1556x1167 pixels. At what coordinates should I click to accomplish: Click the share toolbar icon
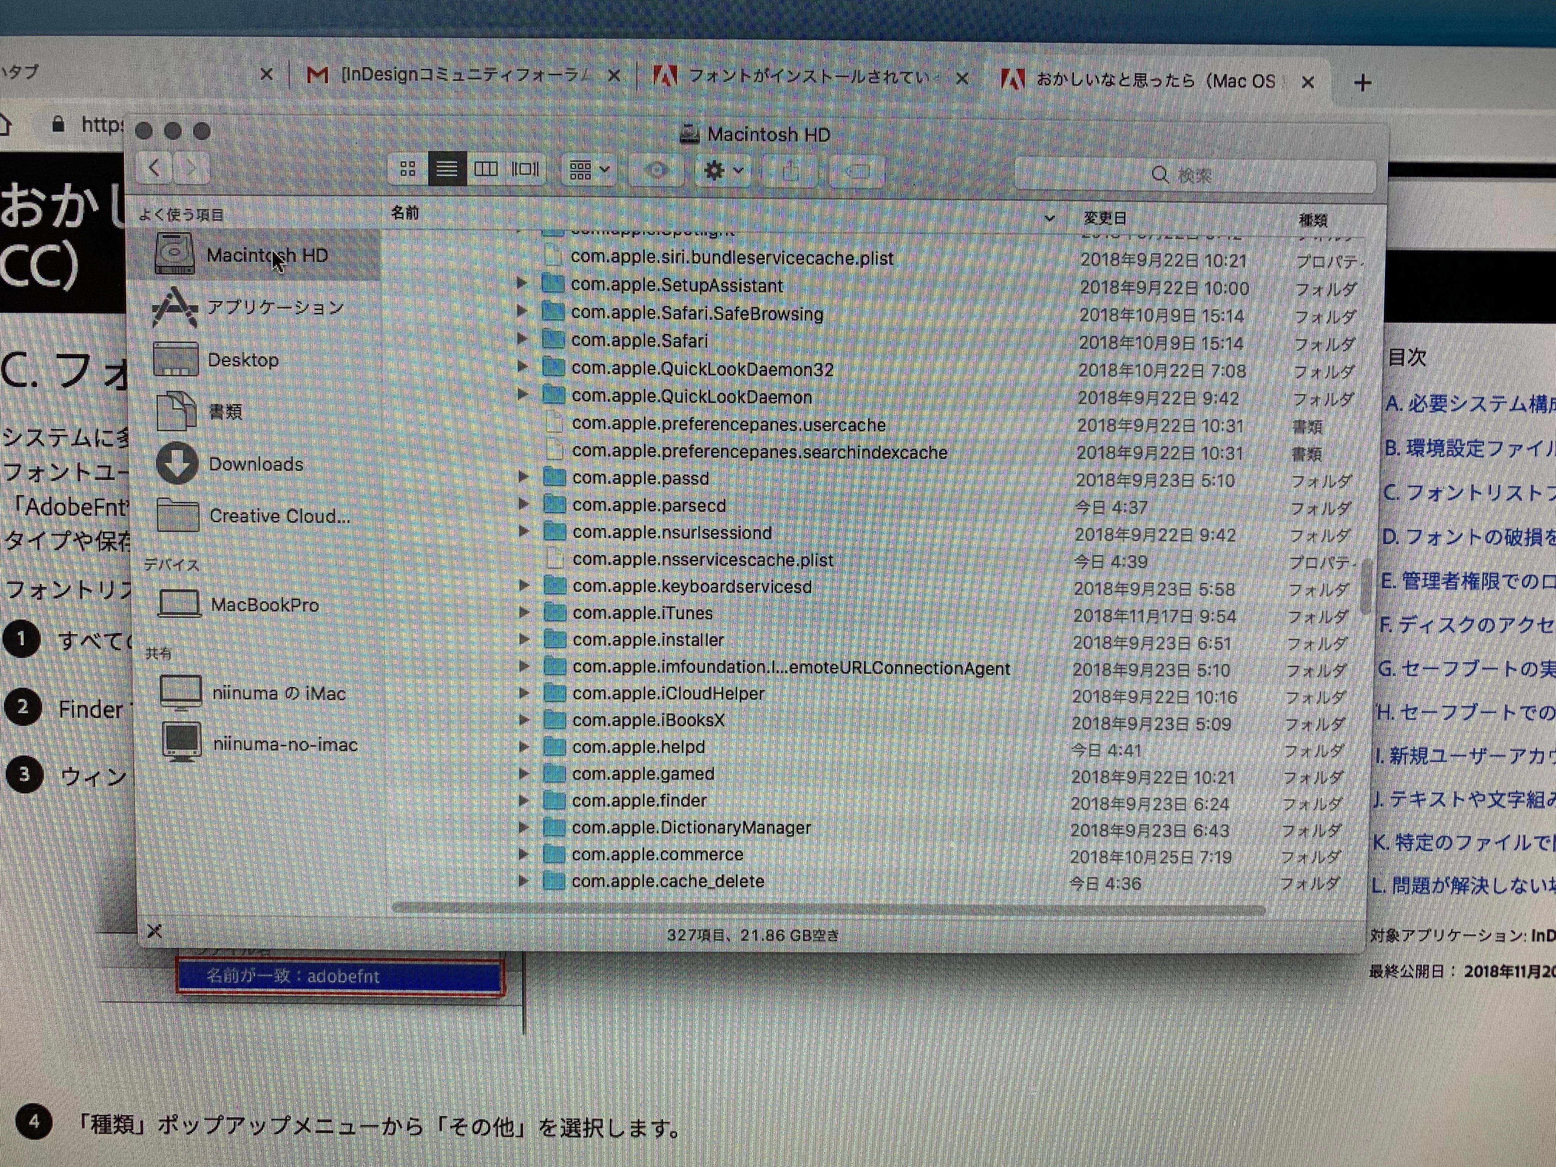[791, 172]
